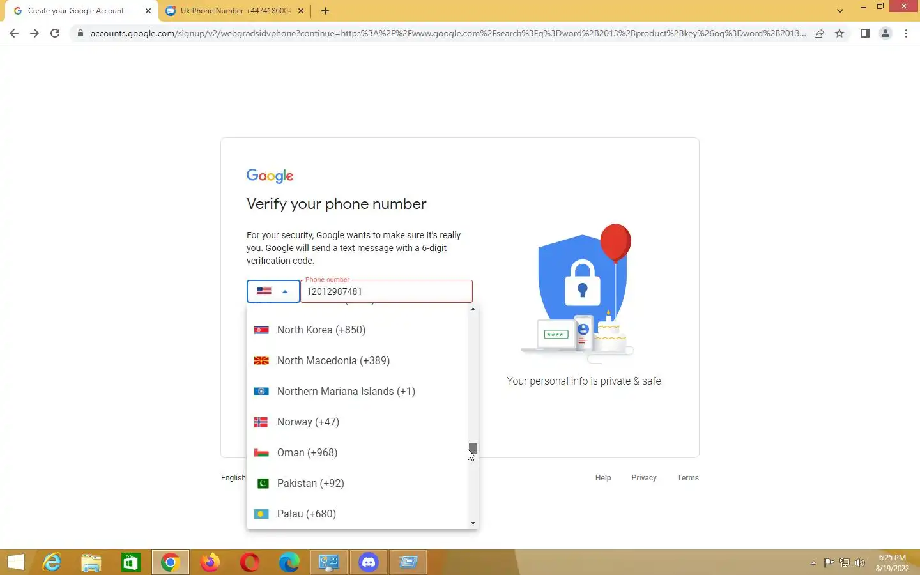
Task: Open File Explorer from taskbar
Action: [91, 562]
